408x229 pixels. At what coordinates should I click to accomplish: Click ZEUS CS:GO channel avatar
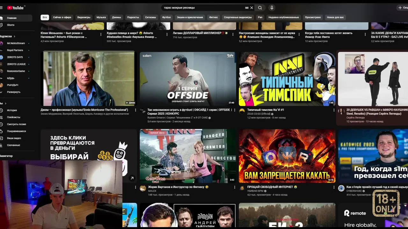coord(242,111)
